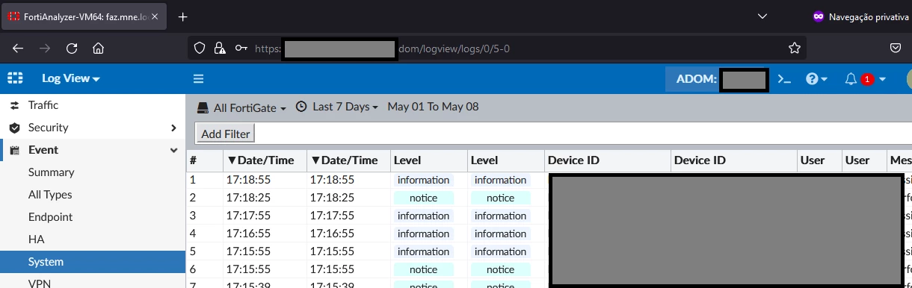Select System event logs
Screen dimensions: 912x288
pos(93,262)
